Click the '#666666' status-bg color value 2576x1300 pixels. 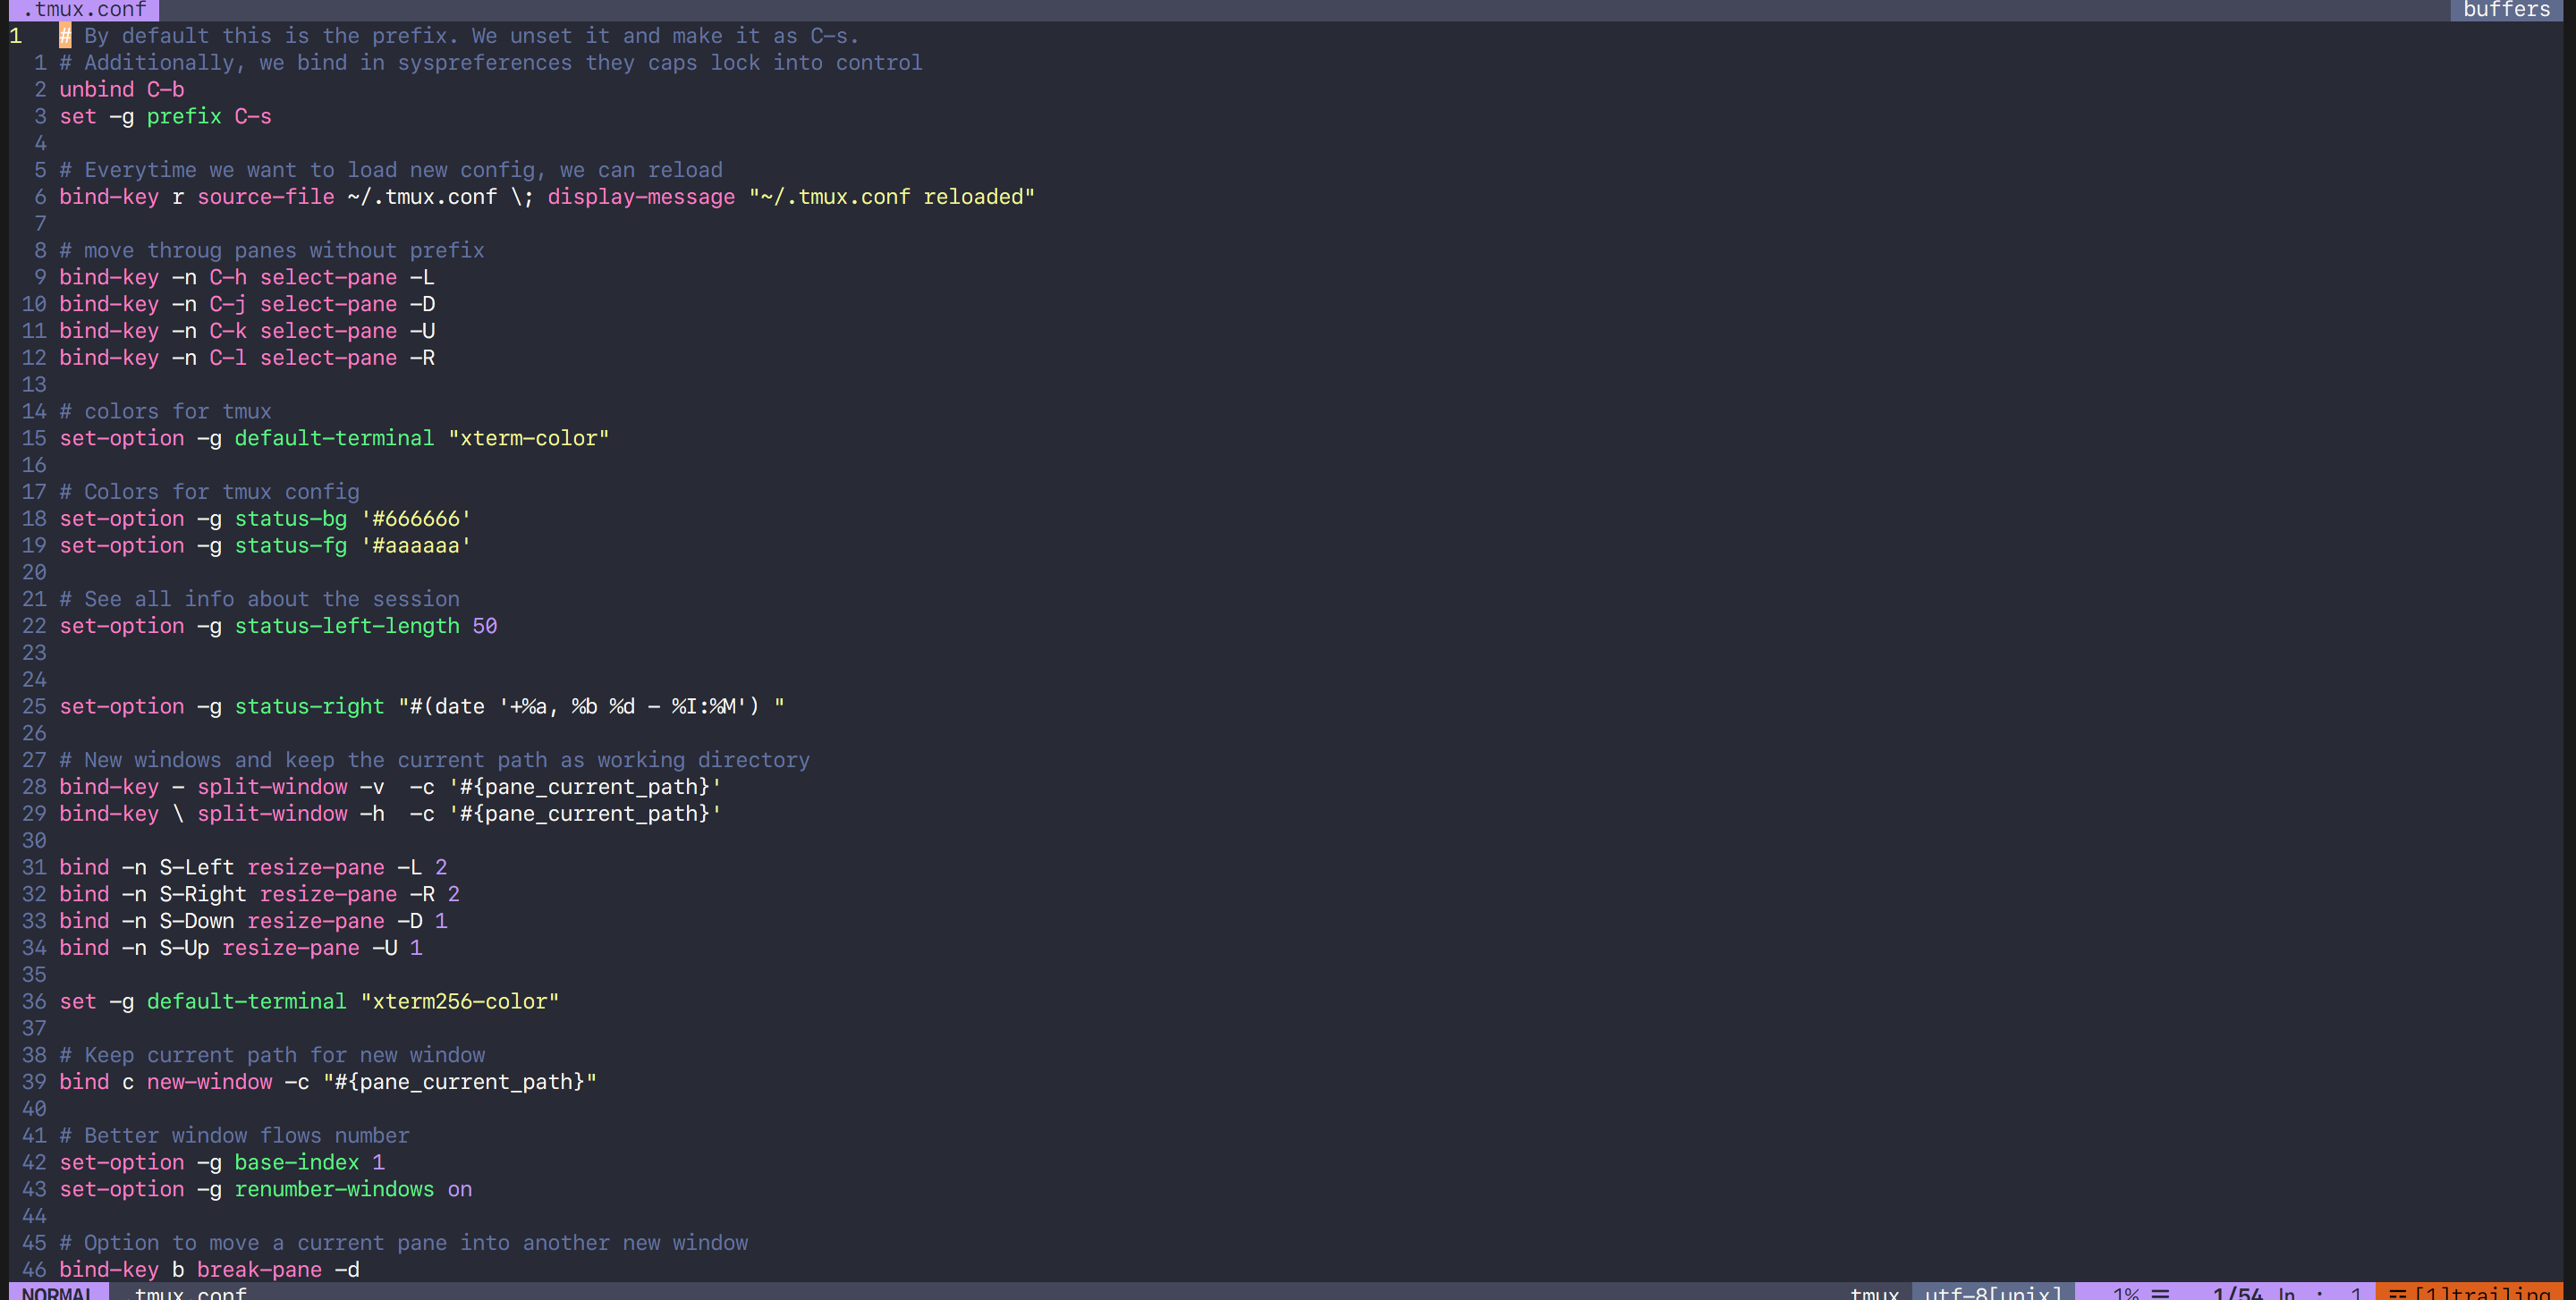416,519
